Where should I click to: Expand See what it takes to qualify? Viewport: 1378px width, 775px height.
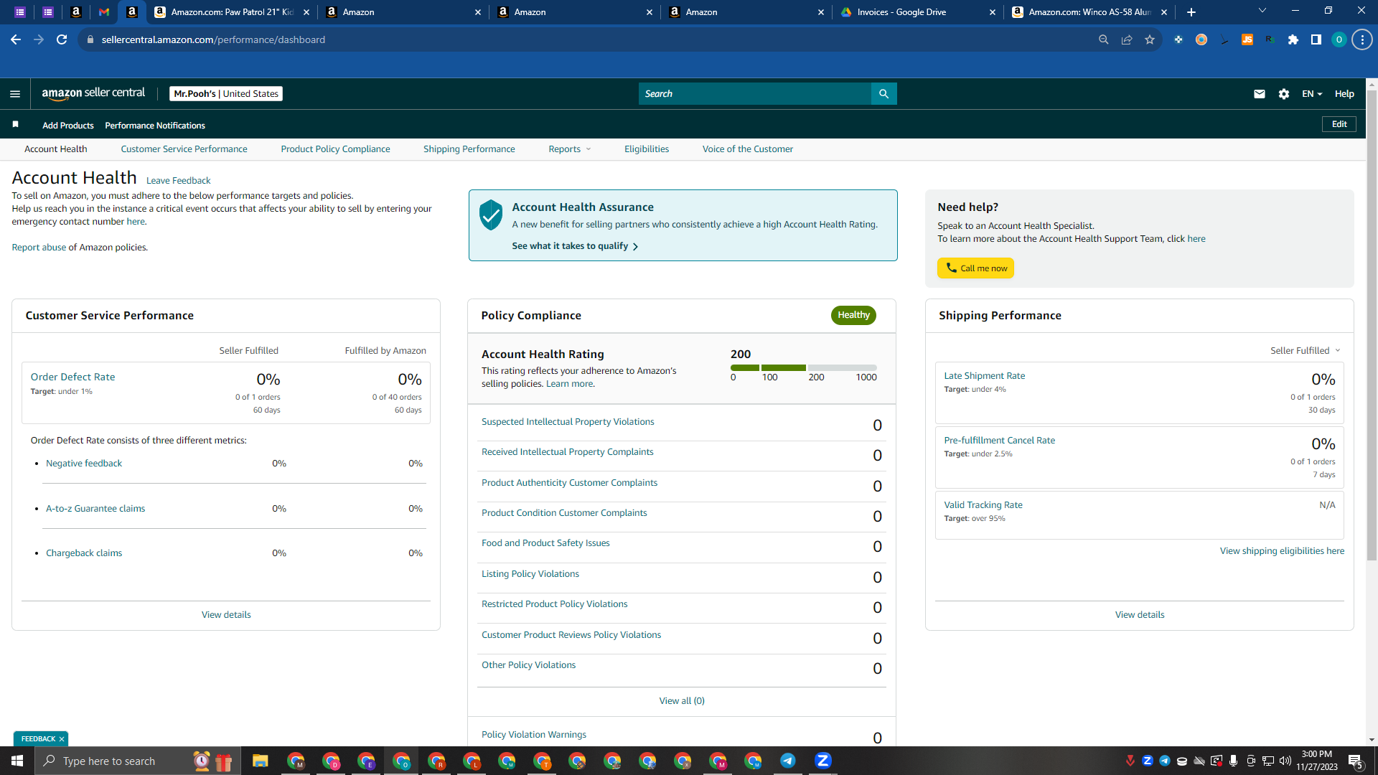pos(575,246)
